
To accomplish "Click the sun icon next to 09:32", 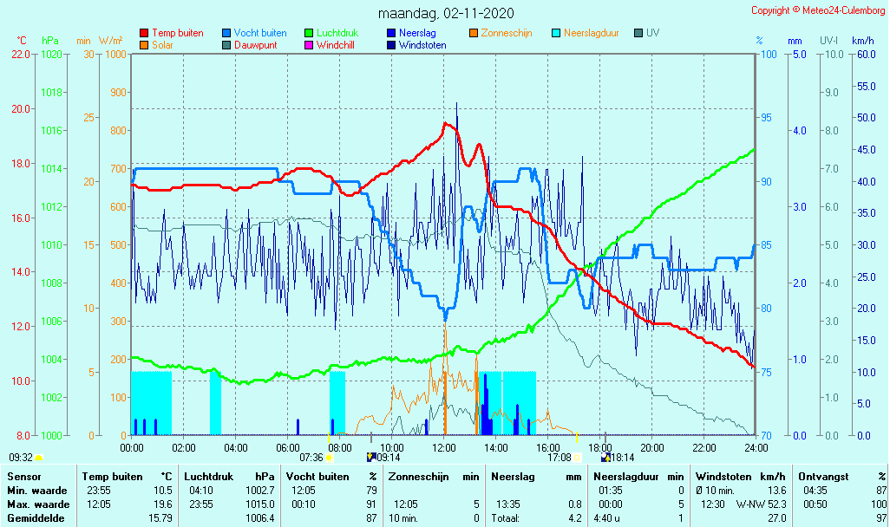I will 38,457.
